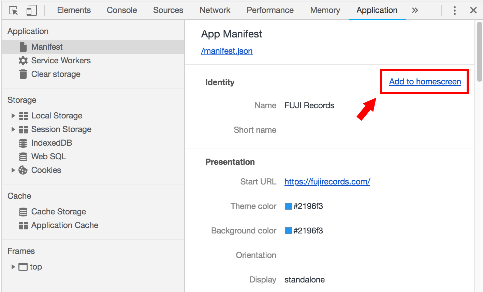Open the /manifest.json link

pos(227,51)
